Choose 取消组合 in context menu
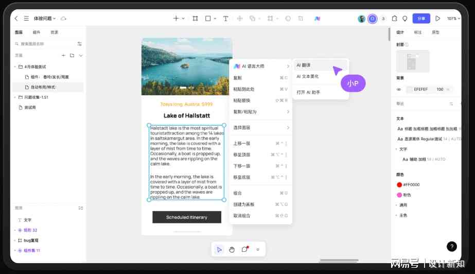The width and height of the screenshot is (475, 274). pos(261,216)
